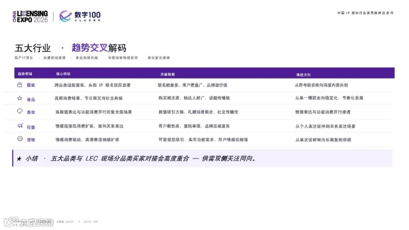Click the clothing icon beside 服装
Screen dimensions: 409x230
point(20,85)
